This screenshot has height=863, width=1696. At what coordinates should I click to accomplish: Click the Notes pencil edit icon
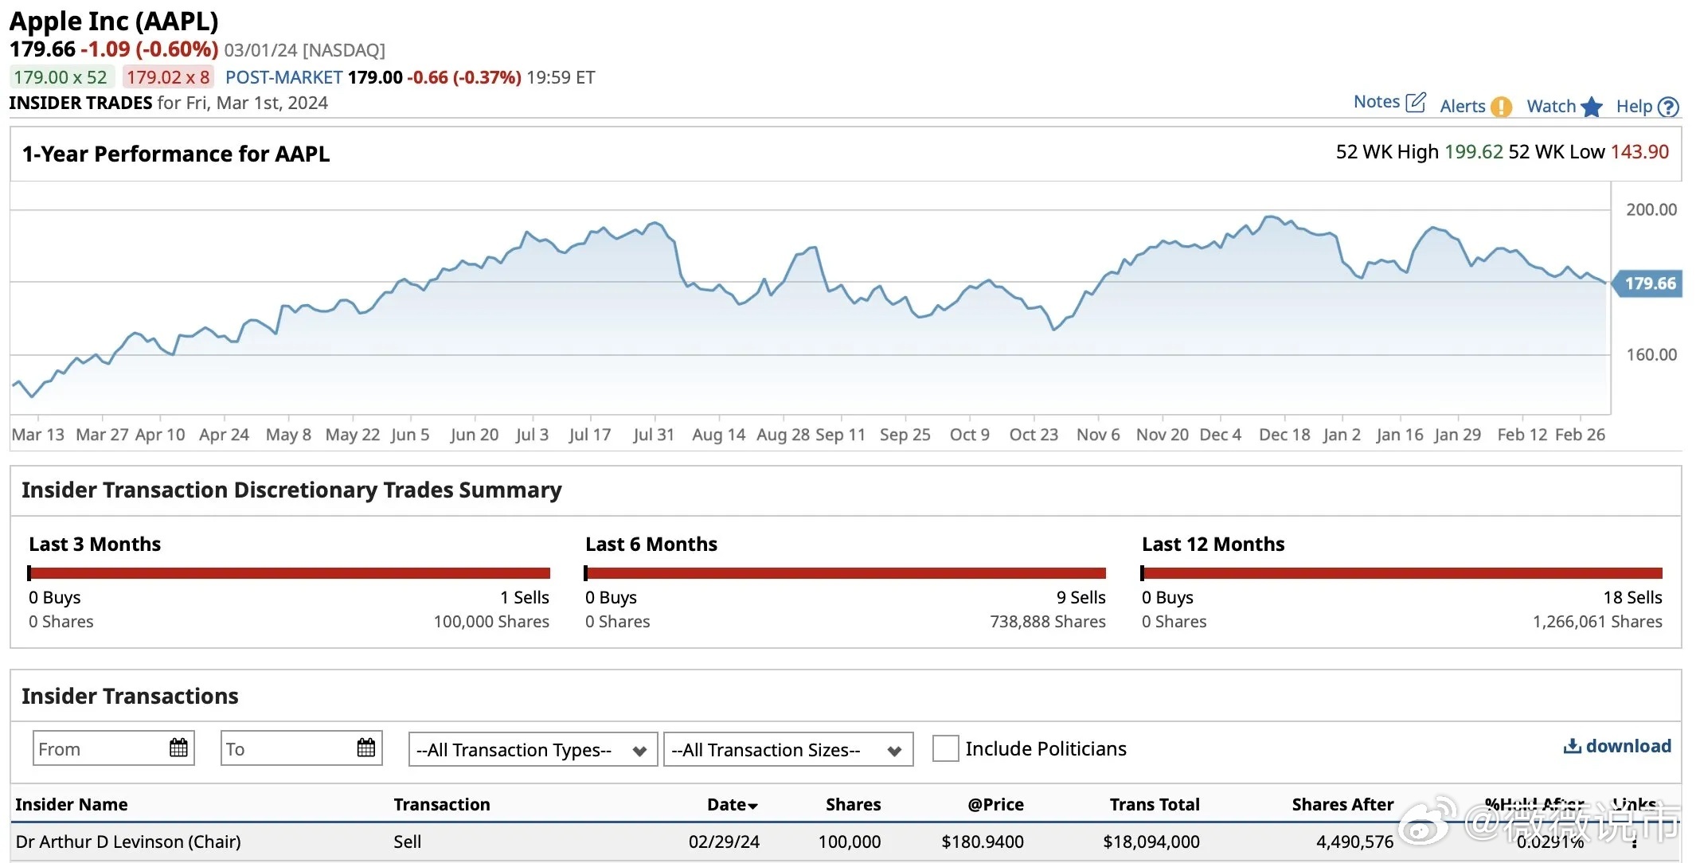tap(1416, 102)
